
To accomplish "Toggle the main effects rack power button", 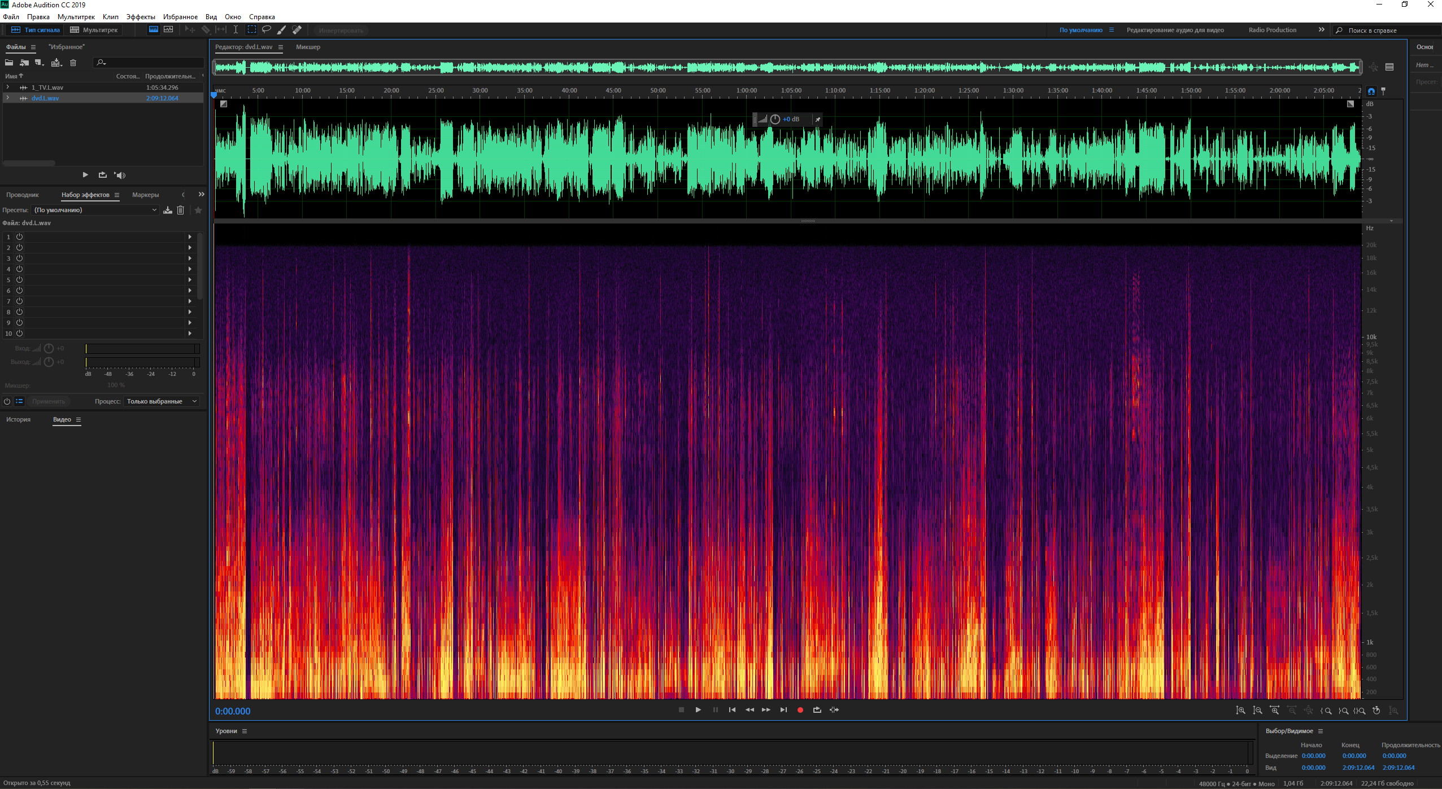I will click(x=7, y=401).
